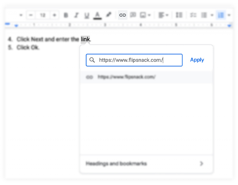Click the insert link icon
This screenshot has width=238, height=185.
click(x=122, y=15)
